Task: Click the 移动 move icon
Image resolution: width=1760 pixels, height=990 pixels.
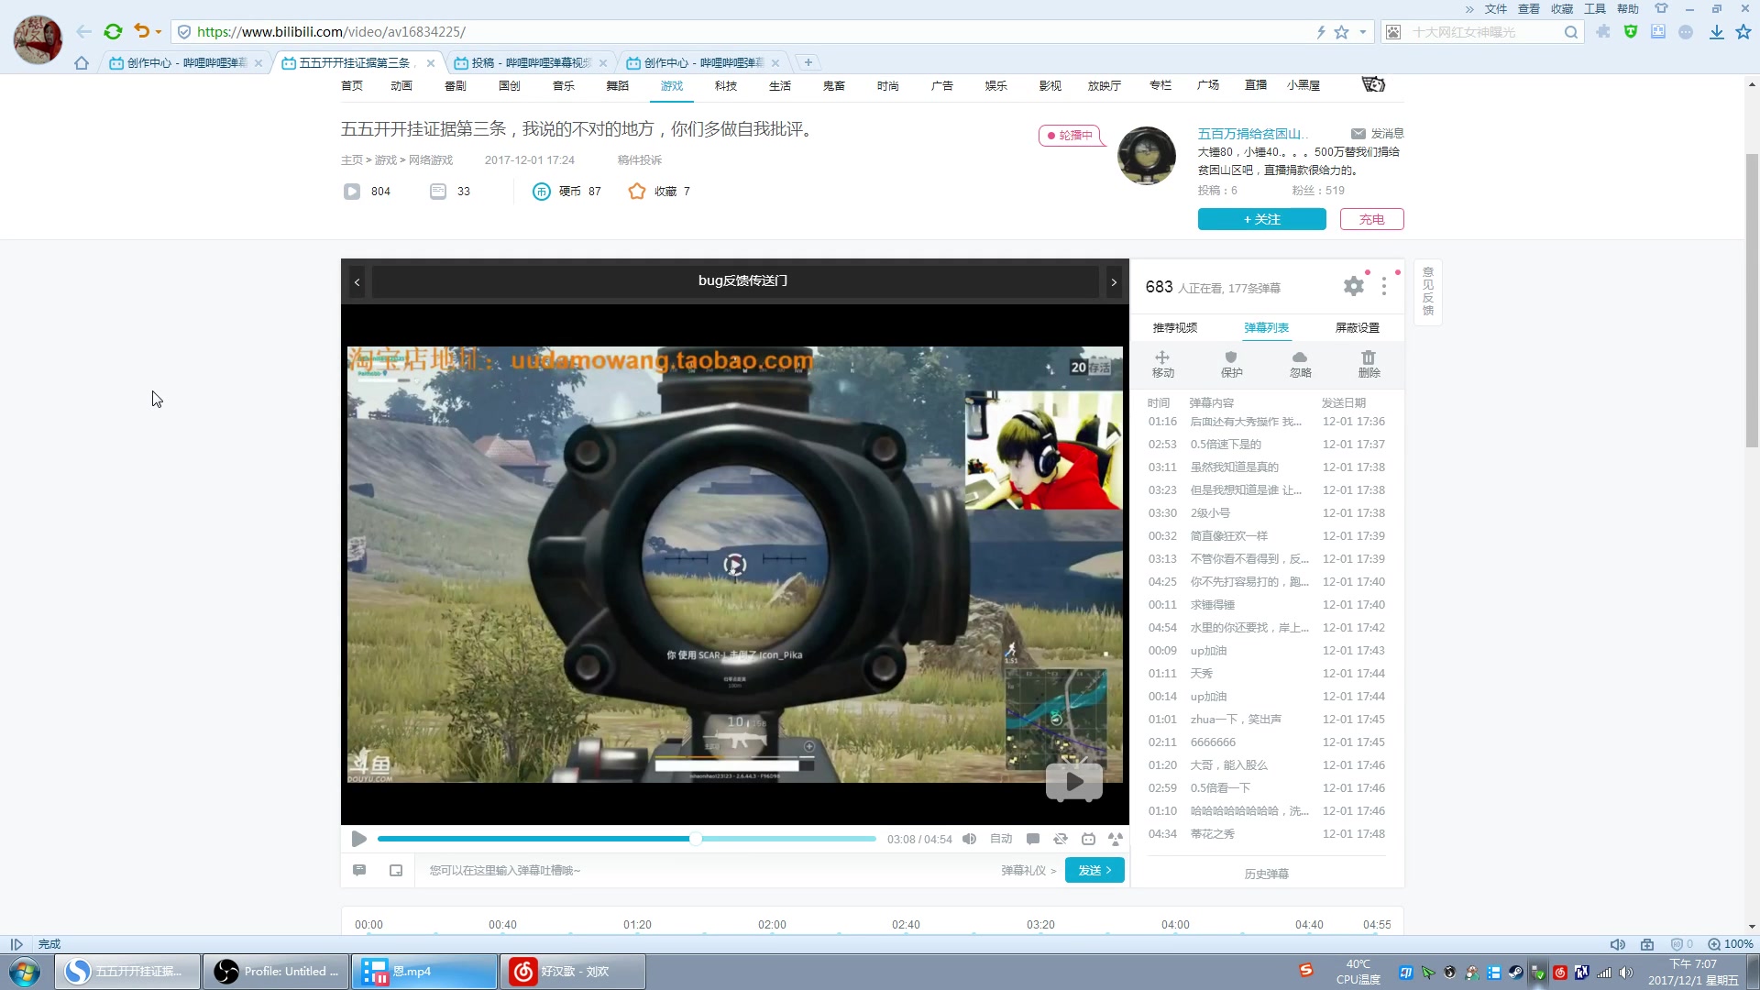Action: (x=1163, y=364)
